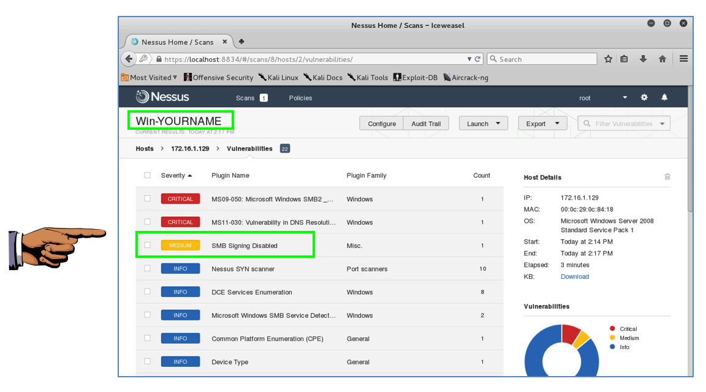The width and height of the screenshot is (706, 392).
Task: Click the browser Search field
Action: tap(542, 59)
